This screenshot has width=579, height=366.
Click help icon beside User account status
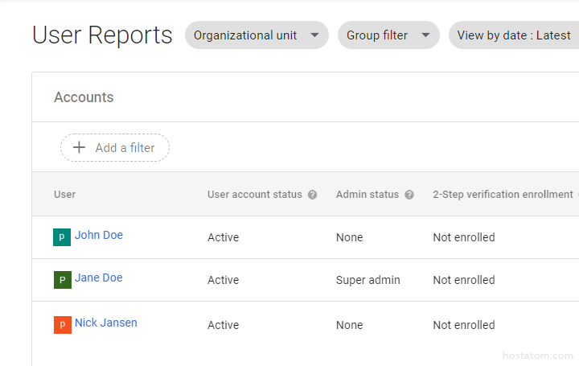point(312,195)
